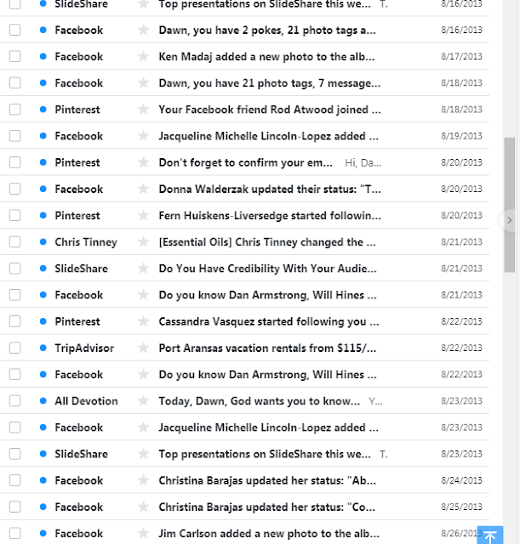
Task: Star the All Devotion email
Action: tap(143, 400)
